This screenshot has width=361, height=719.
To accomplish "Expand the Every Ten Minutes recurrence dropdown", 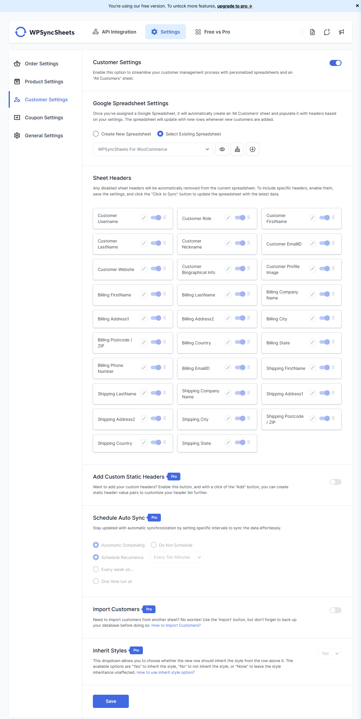I will click(177, 557).
